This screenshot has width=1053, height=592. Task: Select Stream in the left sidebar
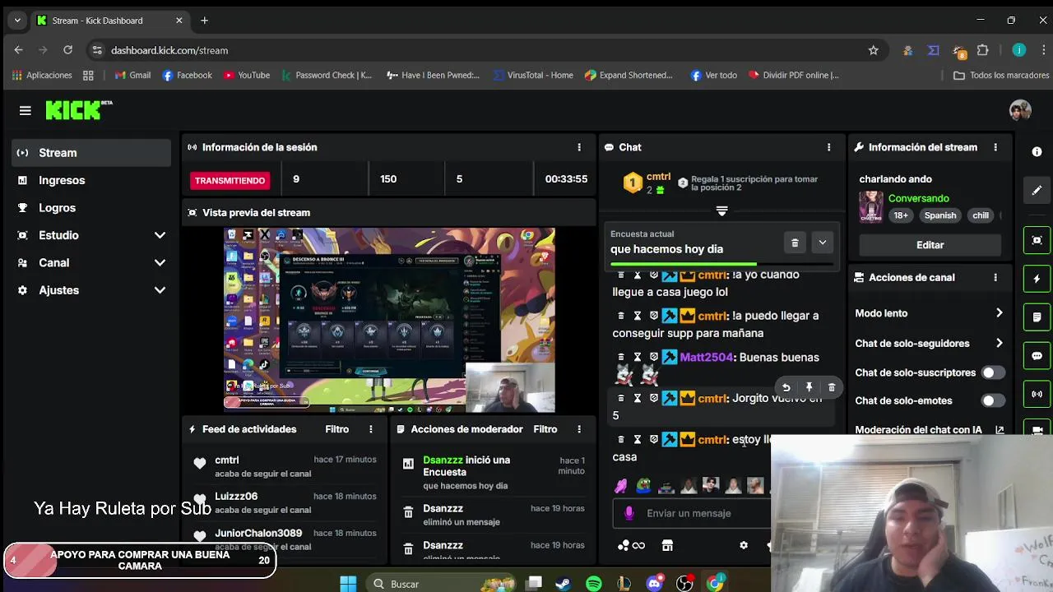point(91,153)
